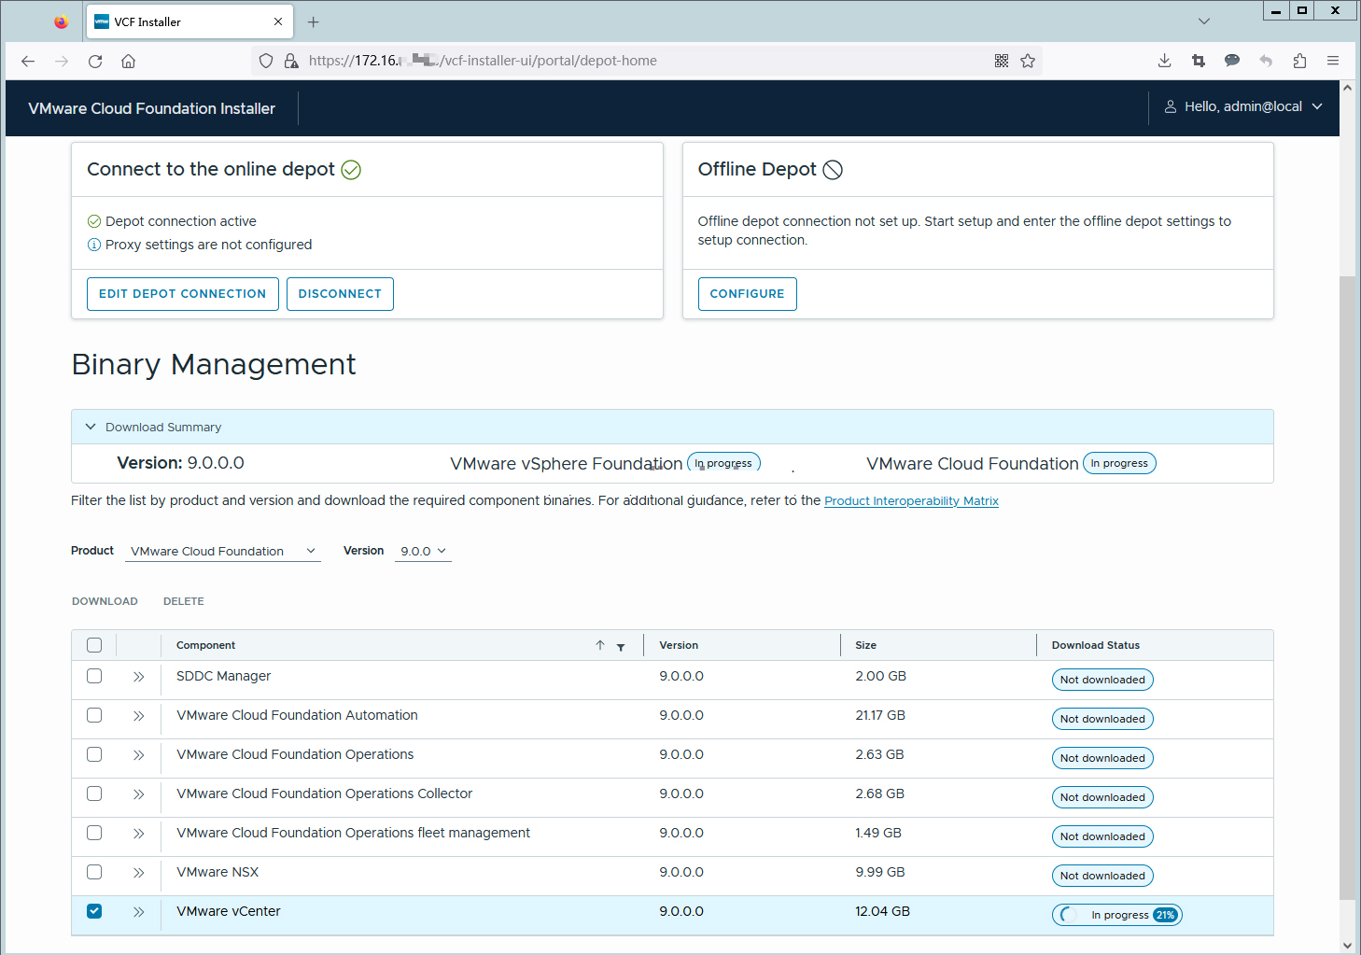1361x955 pixels.
Task: Expand details for SDDC Manager row
Action: tap(138, 677)
